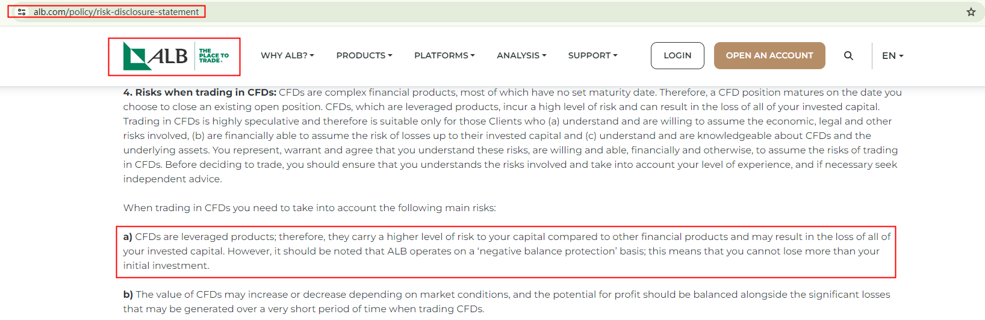Viewport: 985px width, 320px height.
Task: Click the bold 'a)' paragraph marker
Action: tap(128, 237)
